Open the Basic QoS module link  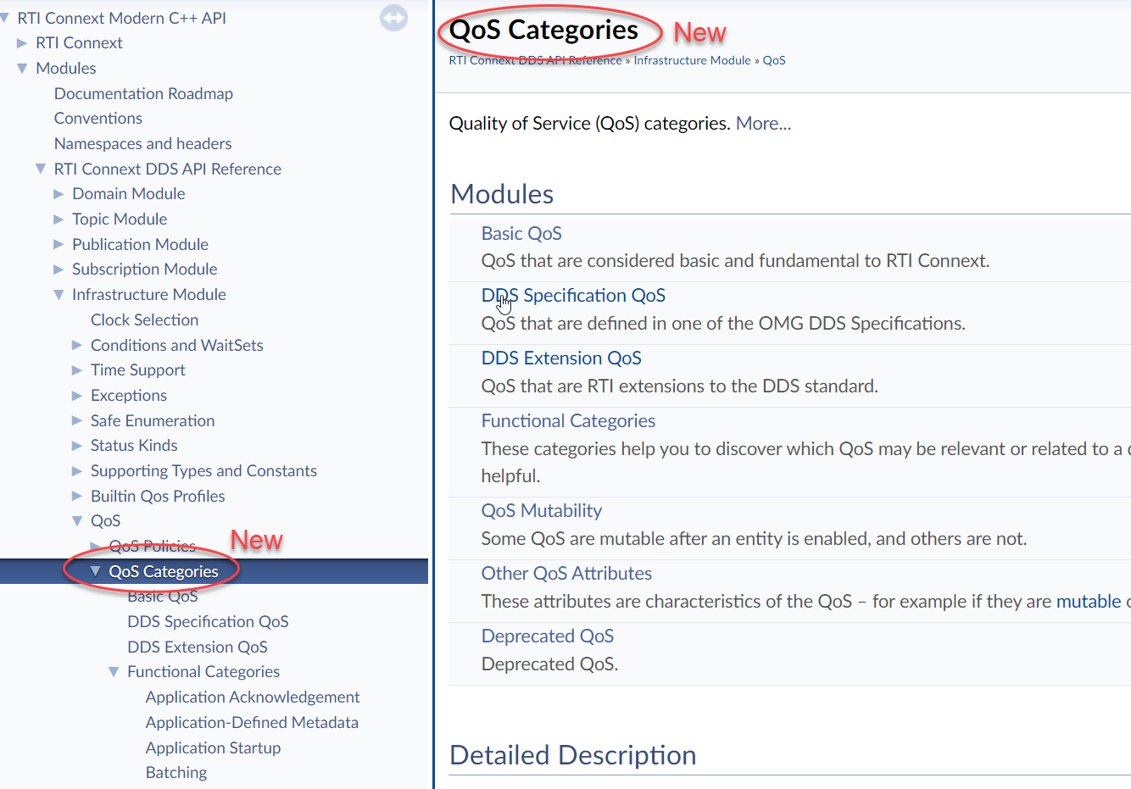click(521, 234)
